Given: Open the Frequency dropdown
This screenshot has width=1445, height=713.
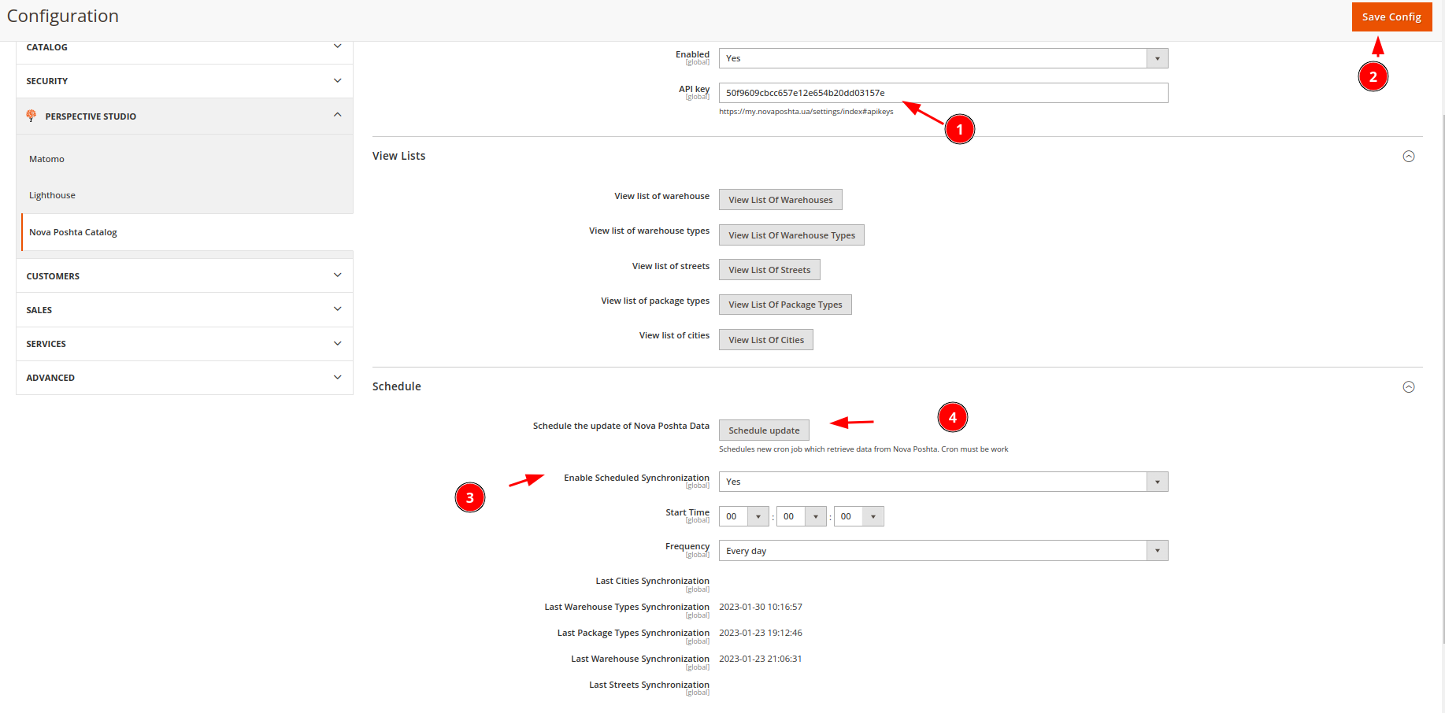Looking at the screenshot, I should [943, 551].
